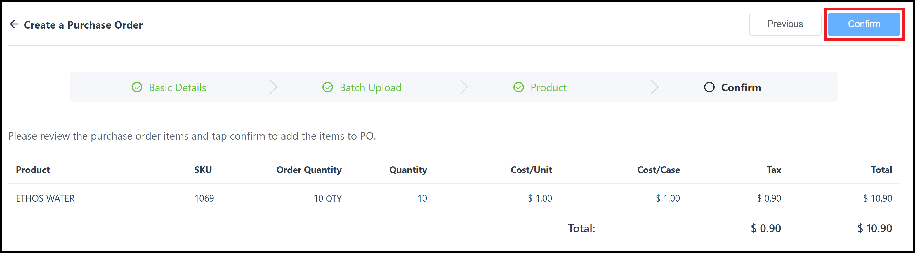Open the Batch Upload step
Viewport: 915px width, 254px height.
click(371, 87)
